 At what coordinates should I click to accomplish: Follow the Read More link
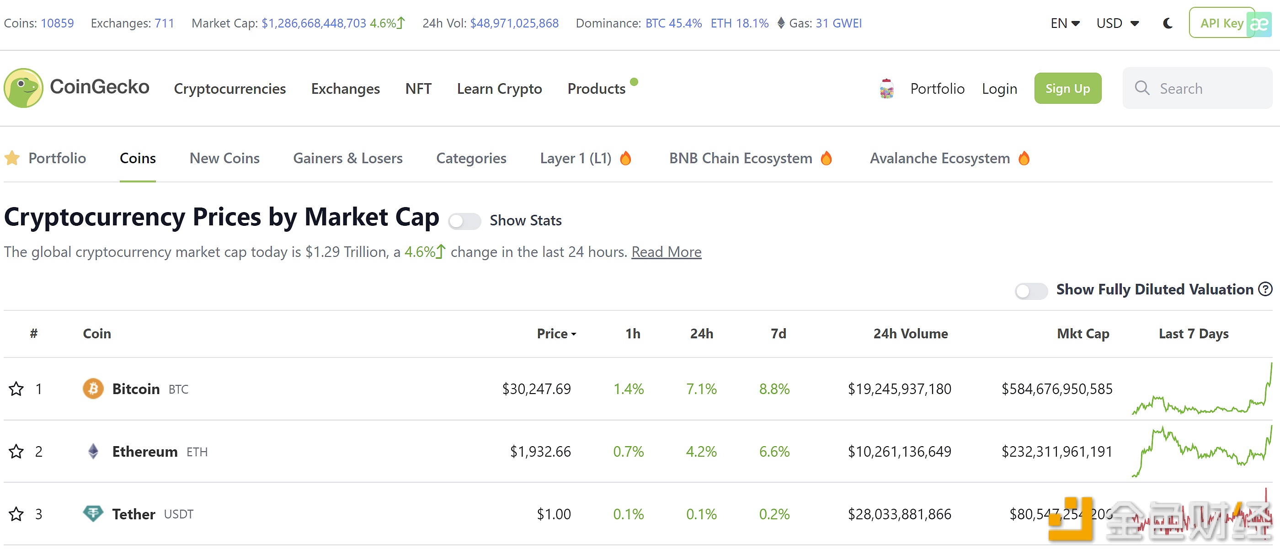click(666, 252)
